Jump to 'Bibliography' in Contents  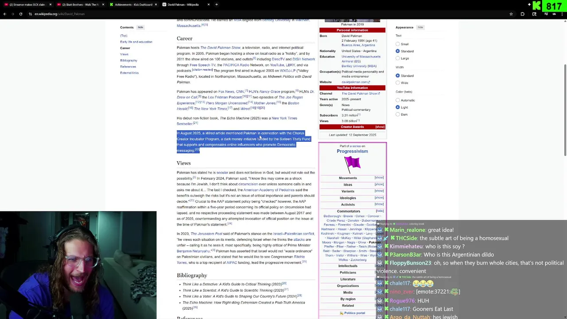[x=128, y=60]
